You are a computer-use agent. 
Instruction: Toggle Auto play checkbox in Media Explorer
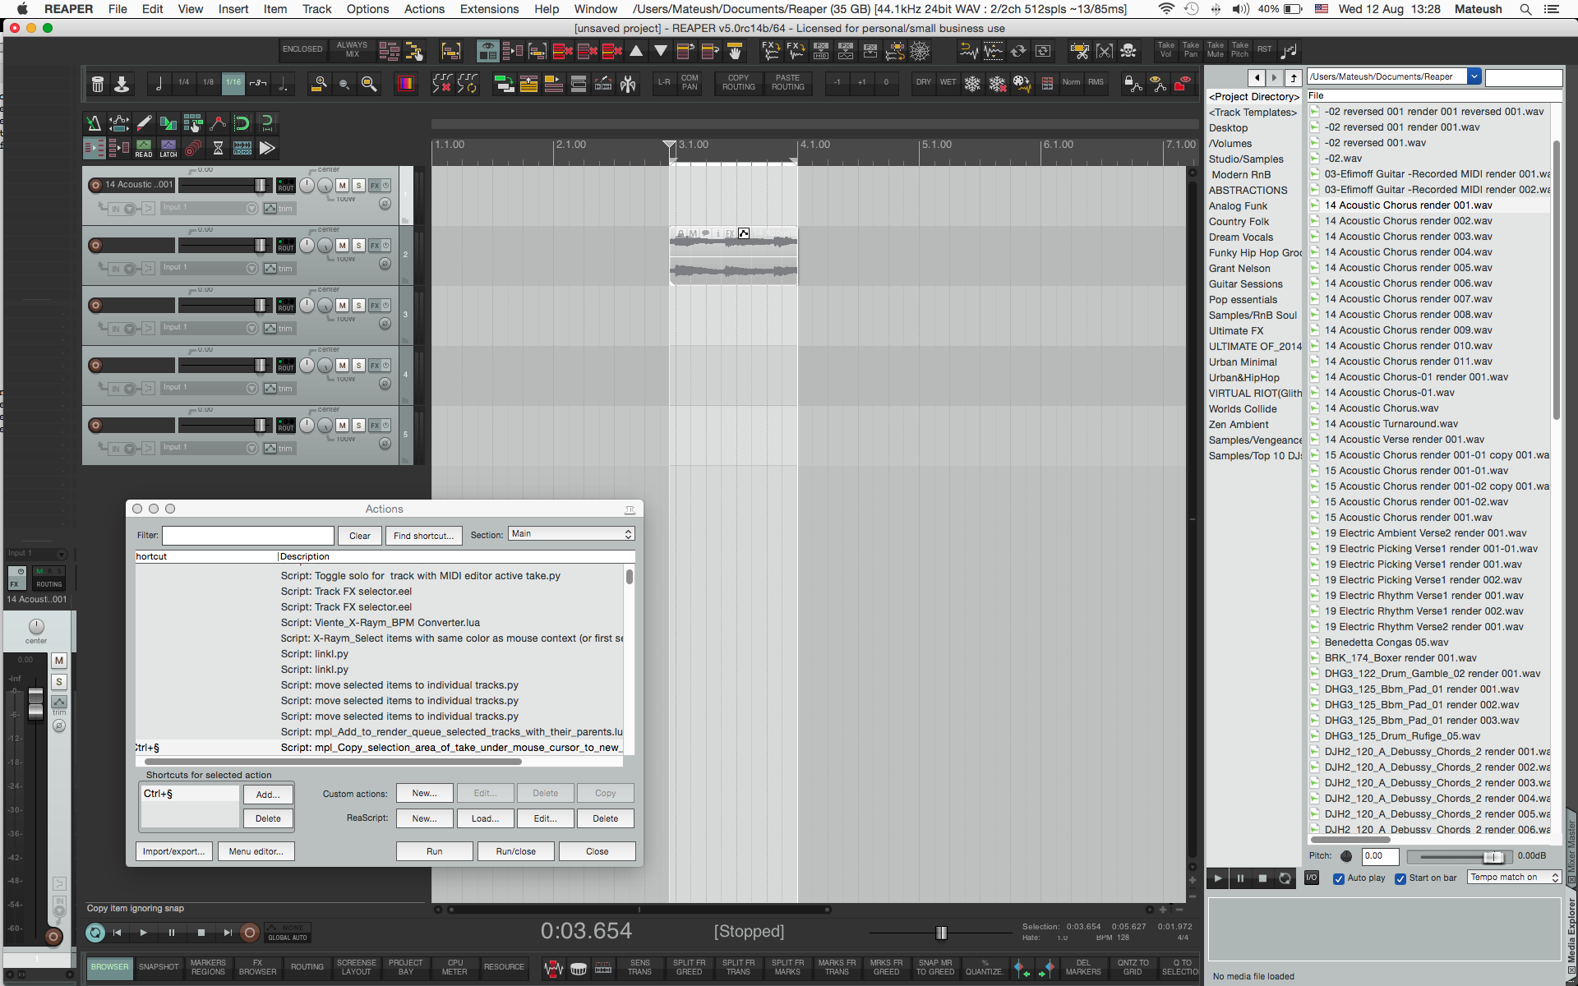(1339, 878)
